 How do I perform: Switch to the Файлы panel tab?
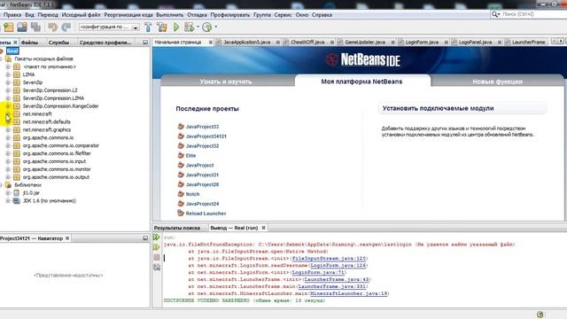(29, 43)
